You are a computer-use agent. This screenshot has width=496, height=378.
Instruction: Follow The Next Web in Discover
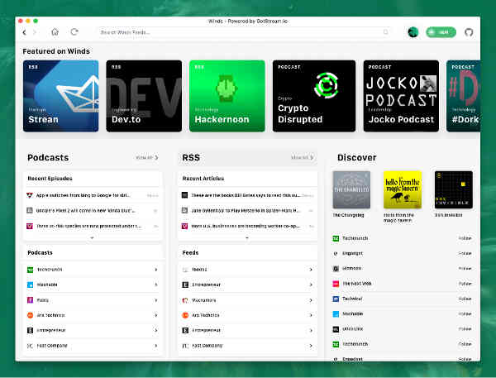pyautogui.click(x=465, y=284)
